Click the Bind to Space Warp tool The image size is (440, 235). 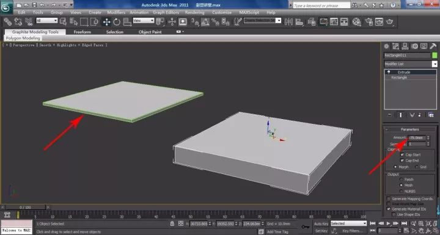click(29, 22)
